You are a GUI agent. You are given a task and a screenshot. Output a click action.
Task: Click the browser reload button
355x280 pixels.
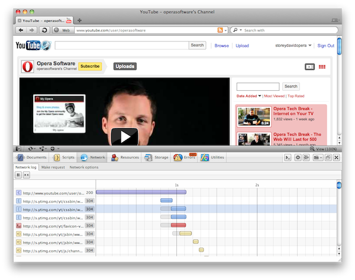point(45,30)
